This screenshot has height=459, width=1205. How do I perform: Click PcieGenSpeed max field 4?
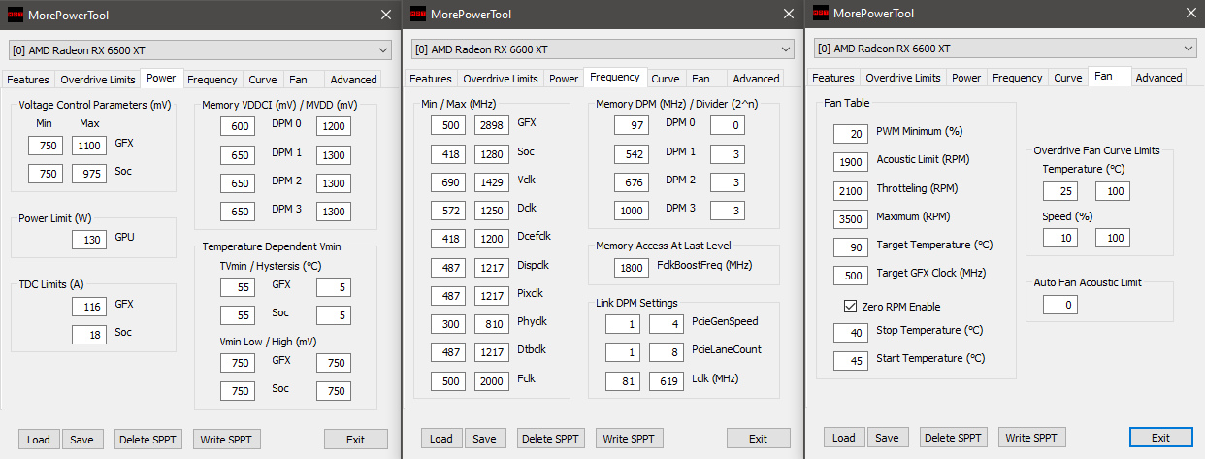click(x=667, y=324)
